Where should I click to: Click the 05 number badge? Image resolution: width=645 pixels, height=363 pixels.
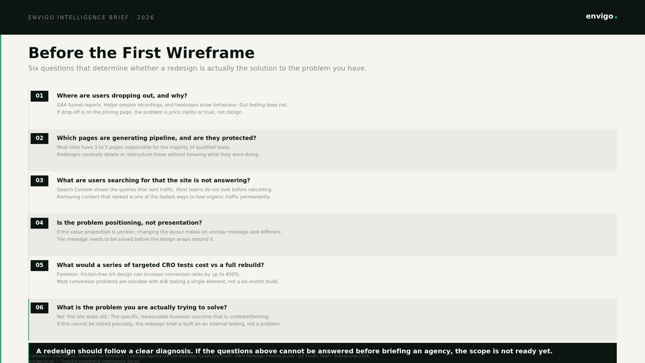coord(39,265)
